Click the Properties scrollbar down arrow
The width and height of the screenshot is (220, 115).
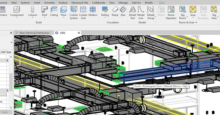pyautogui.click(x=11, y=108)
